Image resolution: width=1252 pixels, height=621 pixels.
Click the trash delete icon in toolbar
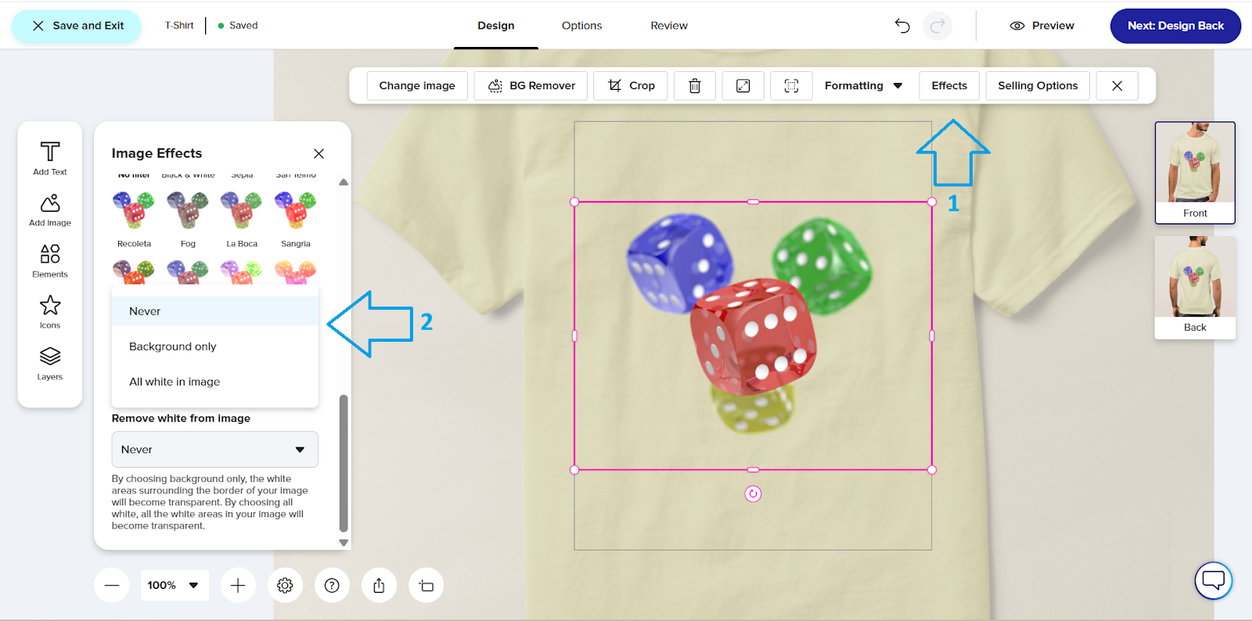[x=694, y=86]
